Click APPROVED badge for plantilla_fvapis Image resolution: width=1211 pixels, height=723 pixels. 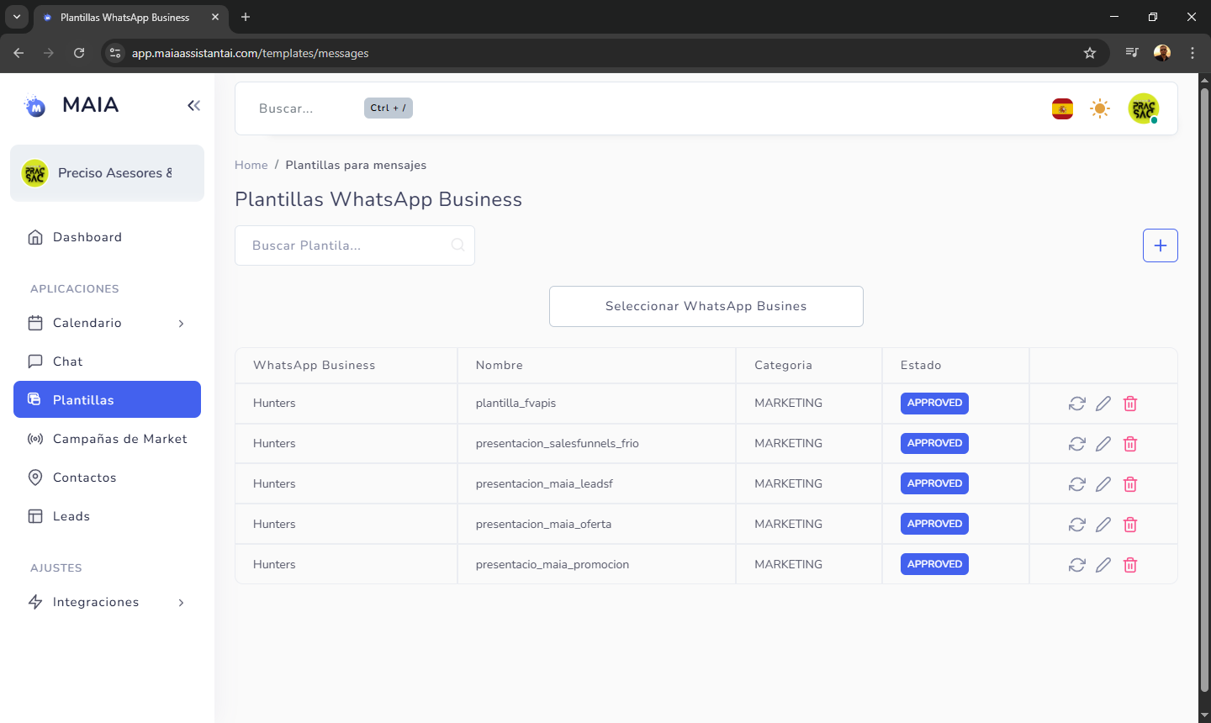point(933,404)
